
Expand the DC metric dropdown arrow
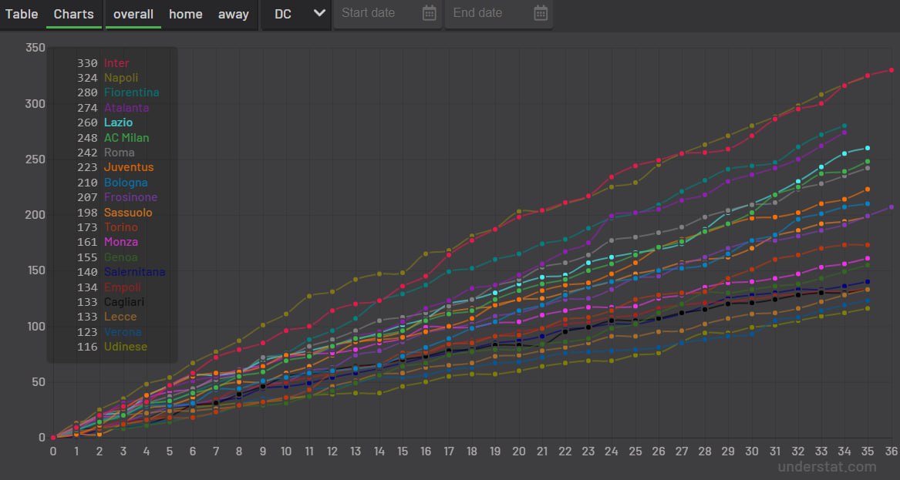tap(319, 13)
